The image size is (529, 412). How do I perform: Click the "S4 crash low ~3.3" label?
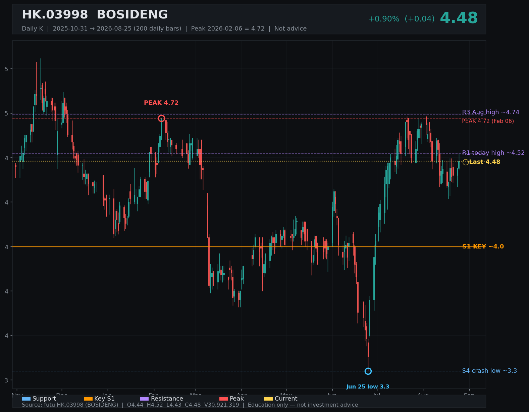pyautogui.click(x=489, y=371)
